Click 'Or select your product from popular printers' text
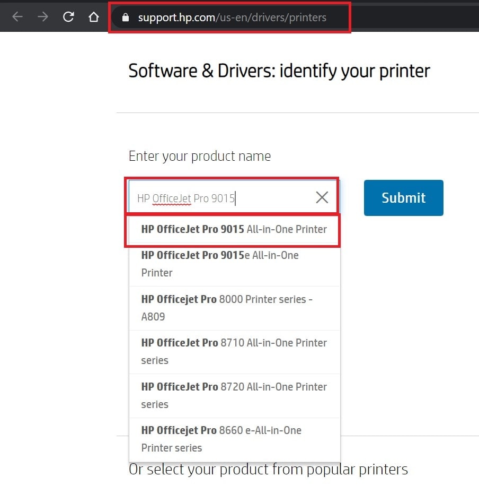Image resolution: width=479 pixels, height=494 pixels. (x=268, y=470)
